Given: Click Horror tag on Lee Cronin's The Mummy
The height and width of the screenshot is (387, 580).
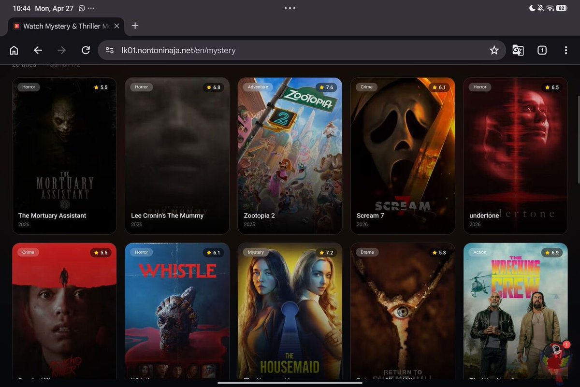Looking at the screenshot, I should pos(142,87).
